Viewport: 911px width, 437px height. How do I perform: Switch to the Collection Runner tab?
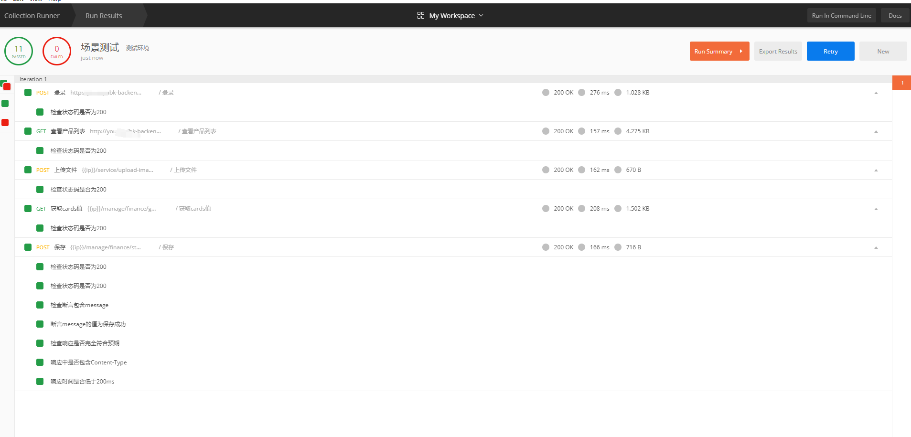[32, 15]
